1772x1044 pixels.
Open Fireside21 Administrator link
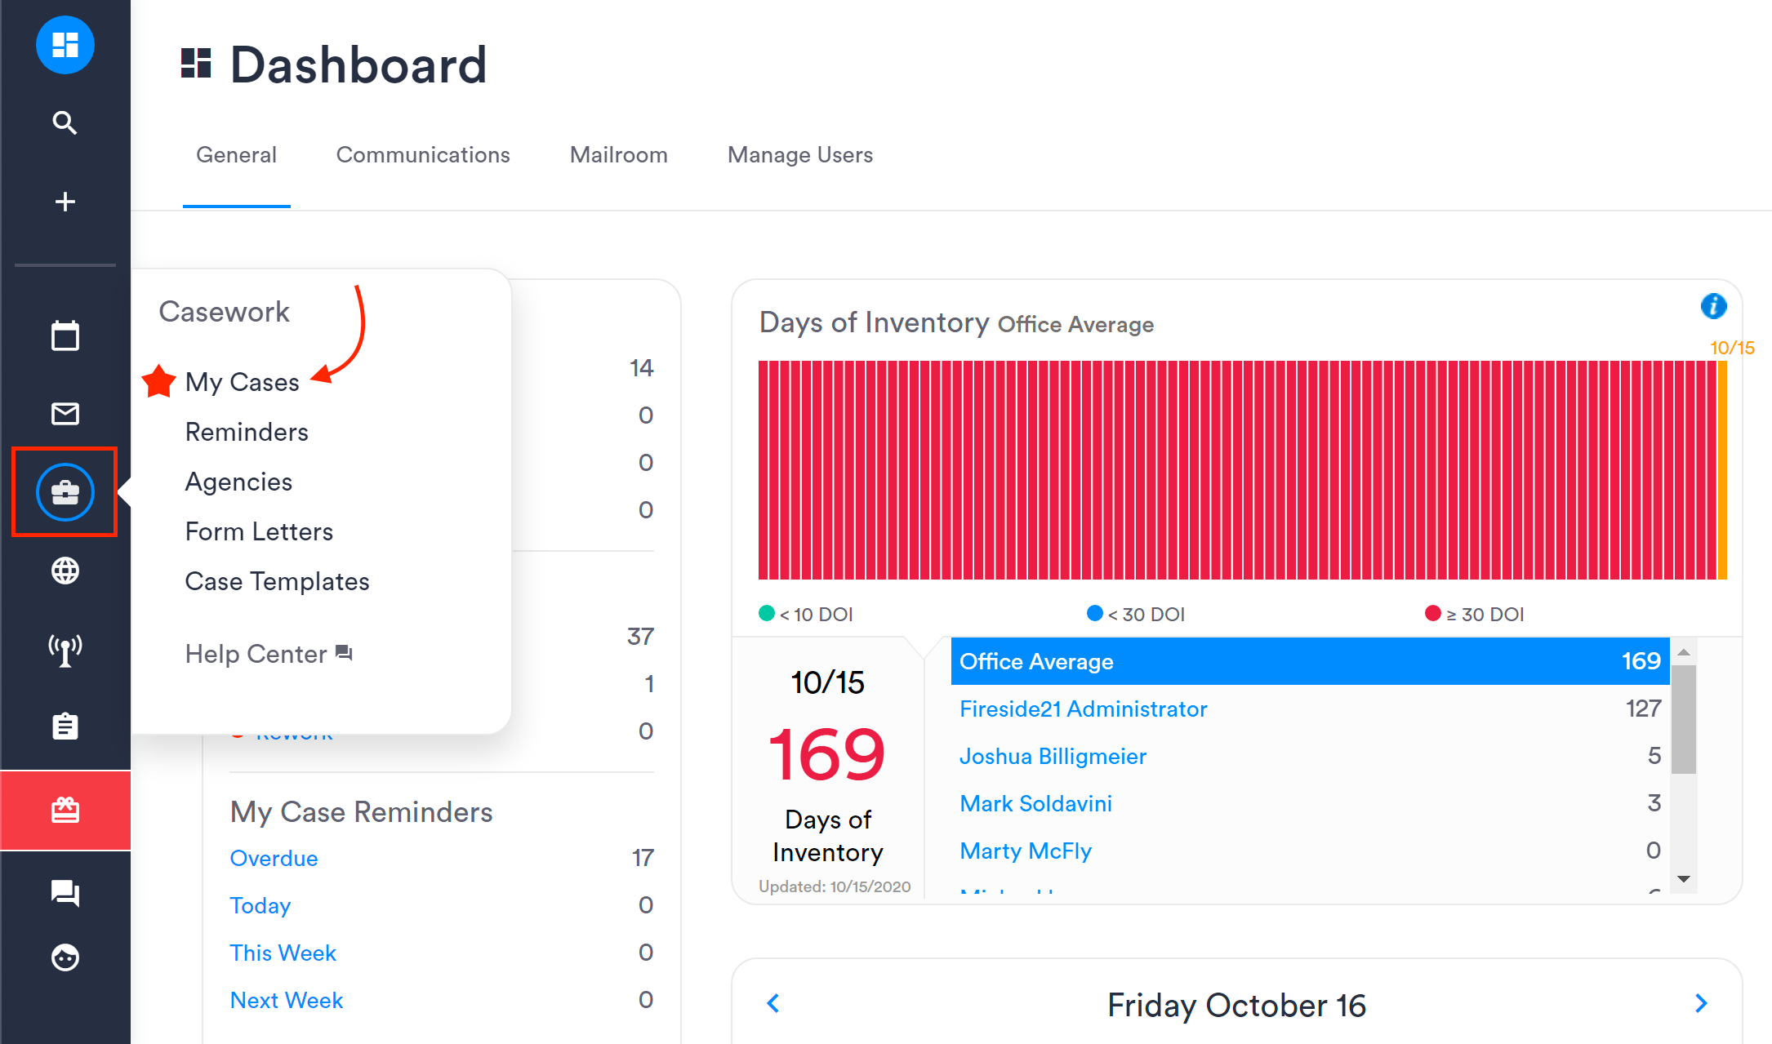1083,709
